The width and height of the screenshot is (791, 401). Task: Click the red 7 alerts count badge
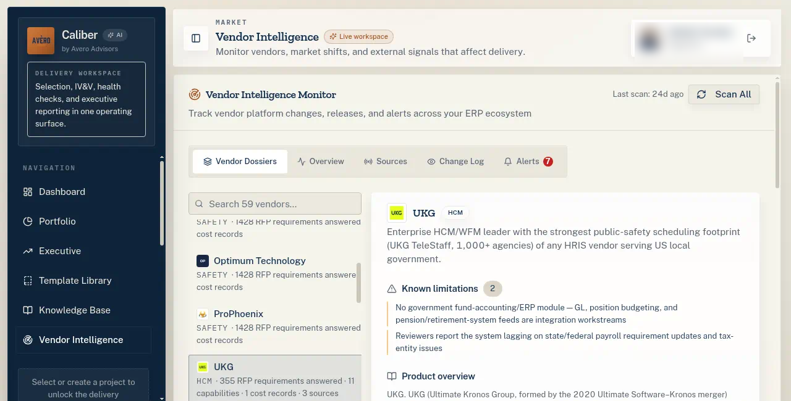548,162
